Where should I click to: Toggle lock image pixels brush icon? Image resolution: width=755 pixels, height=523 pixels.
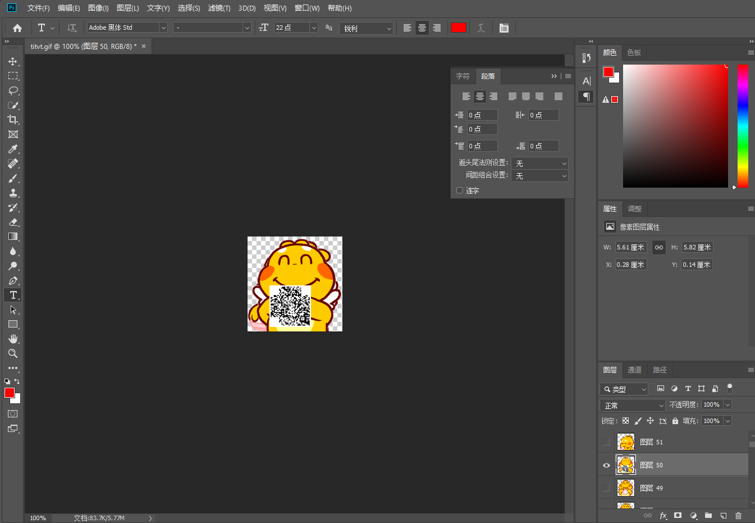pos(638,421)
